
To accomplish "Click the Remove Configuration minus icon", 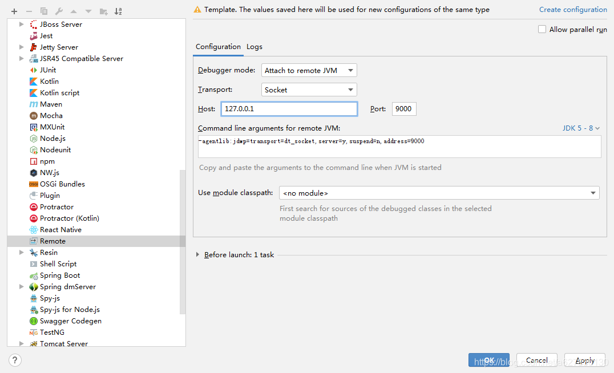I will [x=29, y=11].
